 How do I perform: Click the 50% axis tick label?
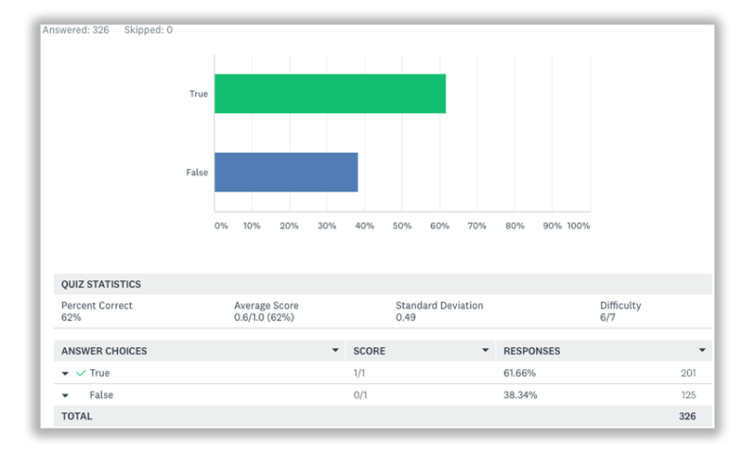pyautogui.click(x=402, y=226)
